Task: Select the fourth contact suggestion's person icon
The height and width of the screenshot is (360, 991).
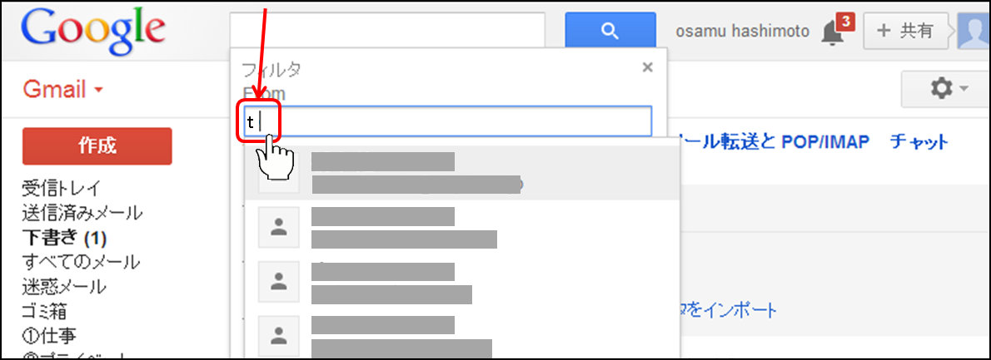Action: [279, 335]
